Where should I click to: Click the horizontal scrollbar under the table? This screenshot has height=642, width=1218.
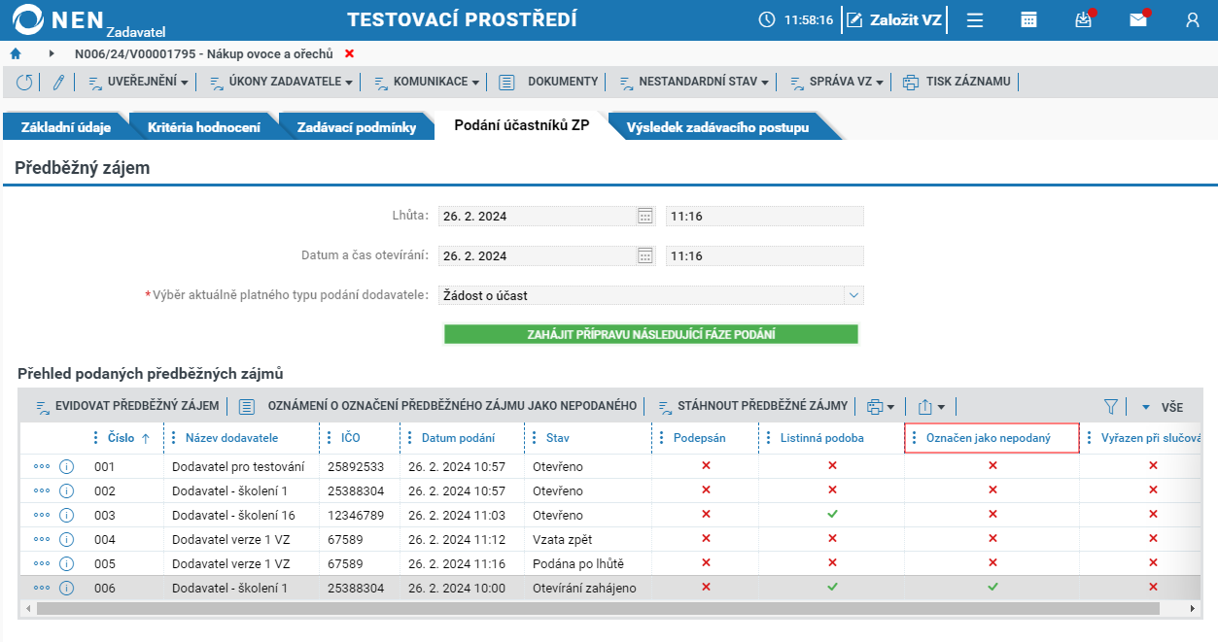point(598,608)
